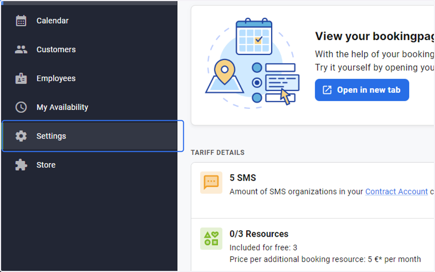Image resolution: width=435 pixels, height=272 pixels.
Task: Click the 0/3 Resources title
Action: [259, 234]
